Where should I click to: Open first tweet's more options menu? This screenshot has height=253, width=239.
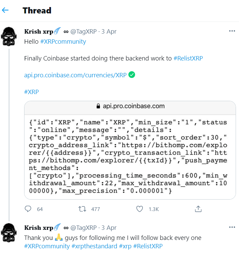tap(232, 31)
